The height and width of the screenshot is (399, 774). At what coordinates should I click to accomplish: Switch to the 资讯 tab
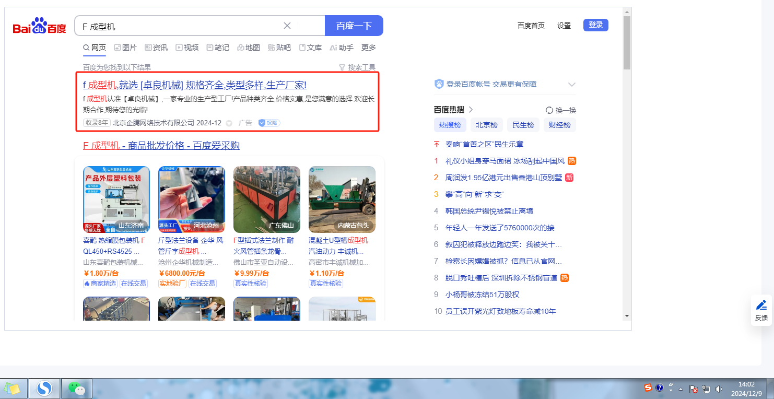tap(156, 48)
